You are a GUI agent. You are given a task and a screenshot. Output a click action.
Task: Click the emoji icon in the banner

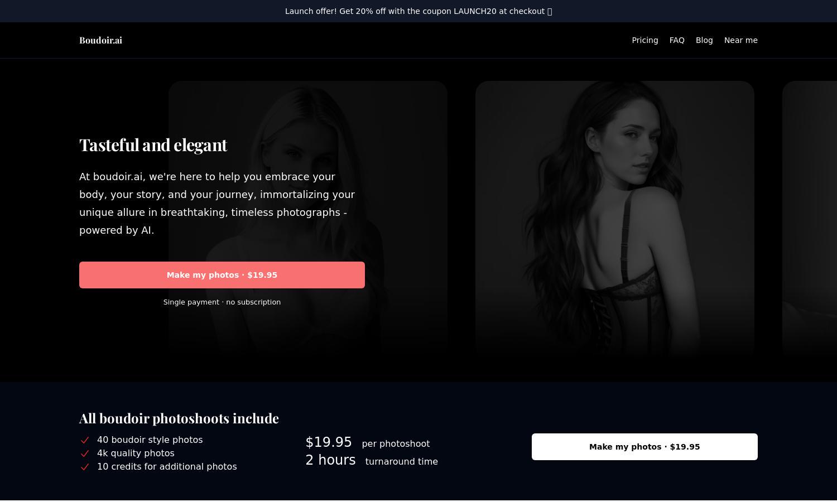(550, 11)
